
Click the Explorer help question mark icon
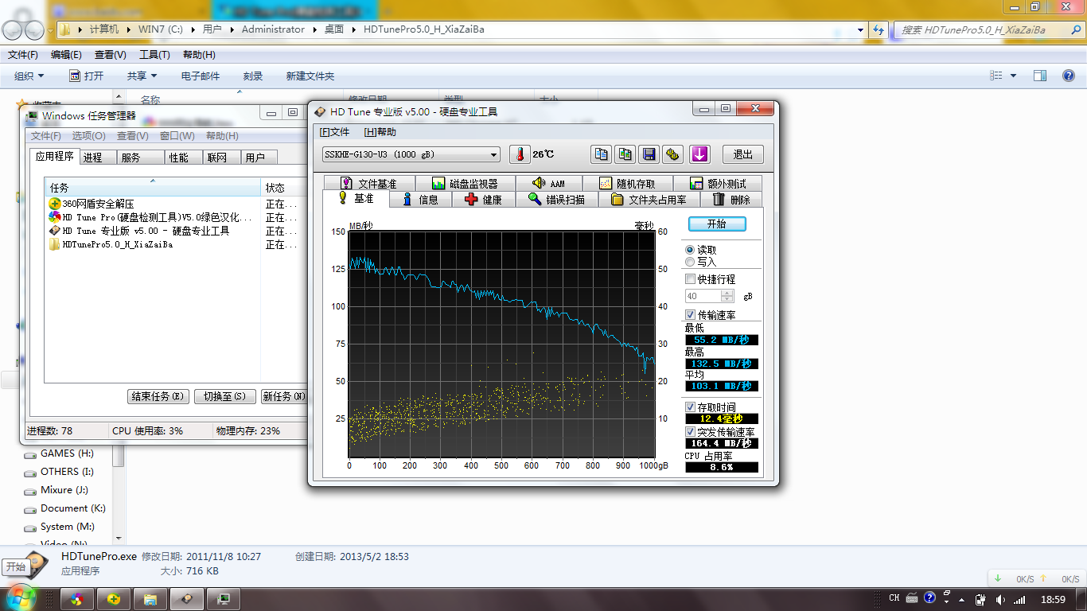[1069, 76]
